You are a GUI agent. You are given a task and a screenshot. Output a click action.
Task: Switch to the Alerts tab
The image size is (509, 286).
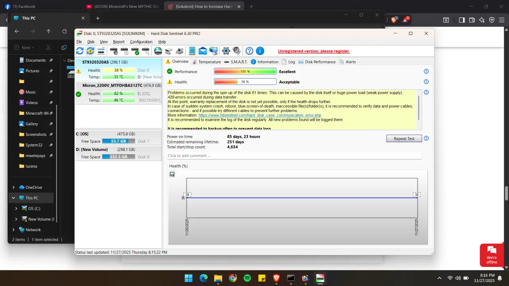coord(347,62)
